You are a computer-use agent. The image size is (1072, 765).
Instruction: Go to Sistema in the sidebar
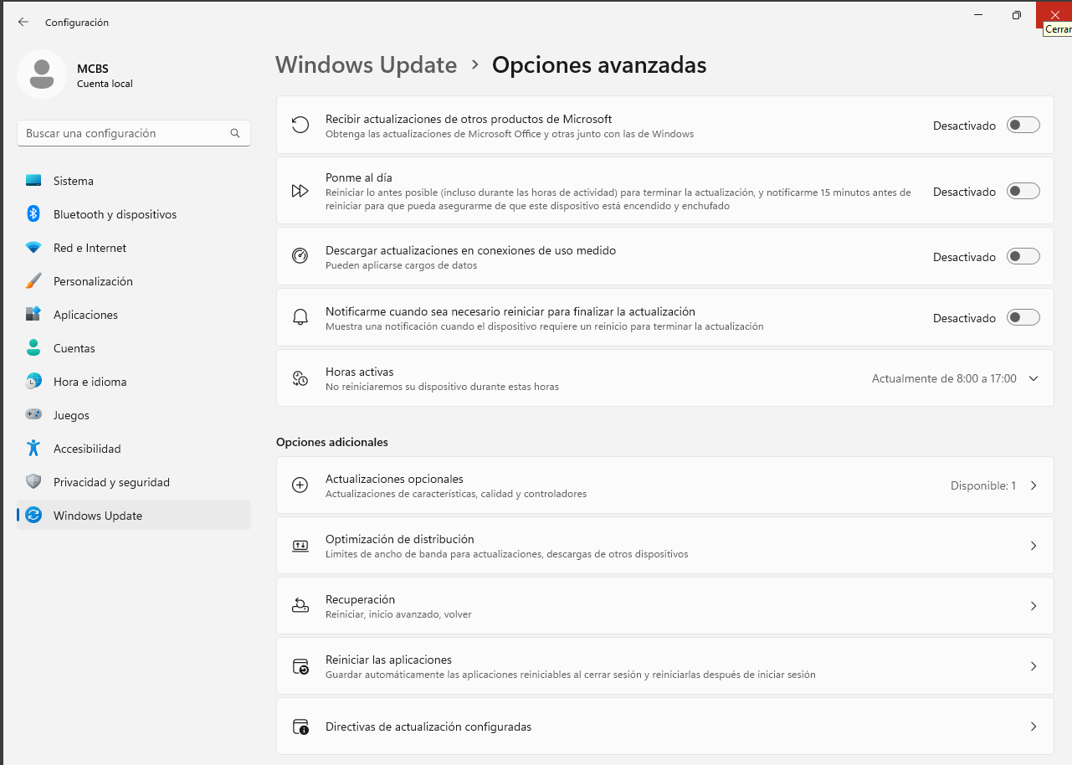tap(74, 181)
